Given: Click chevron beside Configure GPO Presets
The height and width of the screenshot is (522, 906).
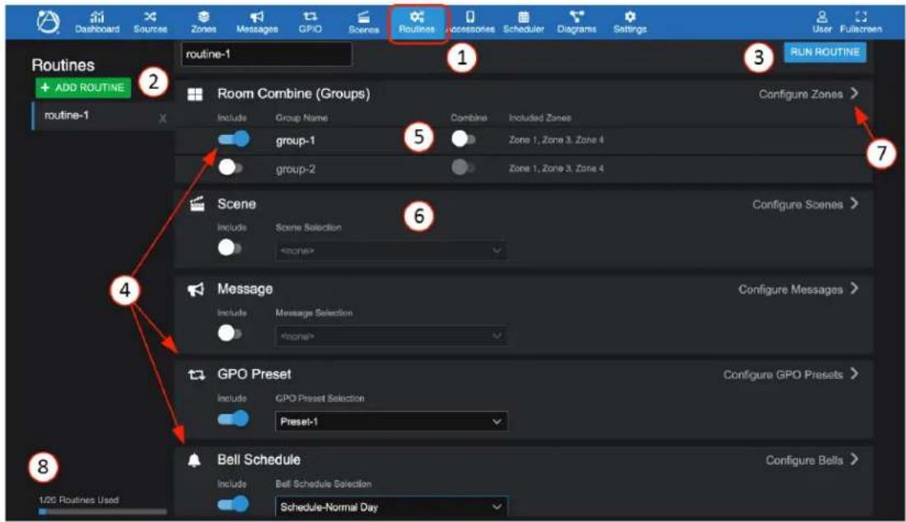Looking at the screenshot, I should coord(855,374).
